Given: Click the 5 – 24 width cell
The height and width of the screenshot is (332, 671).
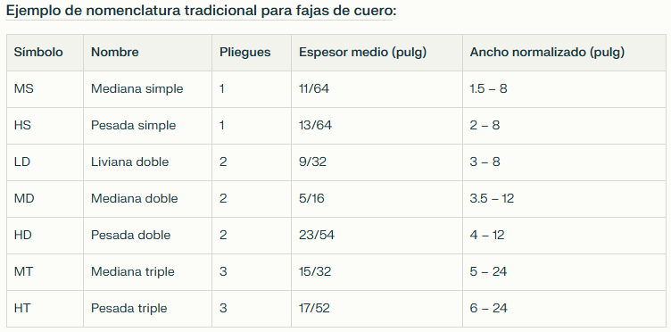Looking at the screenshot, I should 564,272.
